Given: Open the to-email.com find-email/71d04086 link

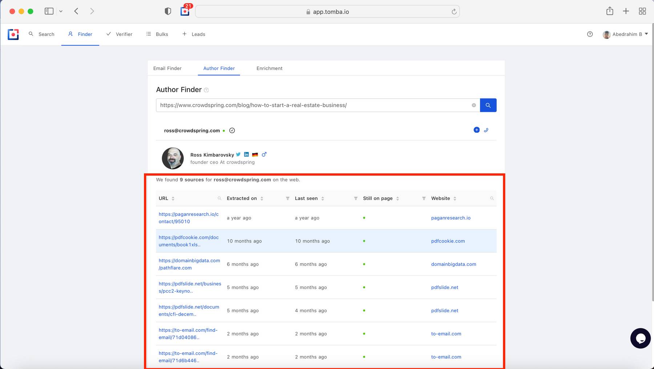Looking at the screenshot, I should [x=188, y=334].
